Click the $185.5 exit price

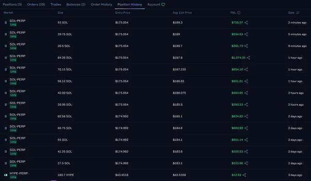pos(177,105)
